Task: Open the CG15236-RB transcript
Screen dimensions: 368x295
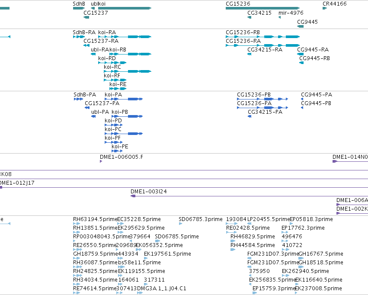Action: (262, 37)
